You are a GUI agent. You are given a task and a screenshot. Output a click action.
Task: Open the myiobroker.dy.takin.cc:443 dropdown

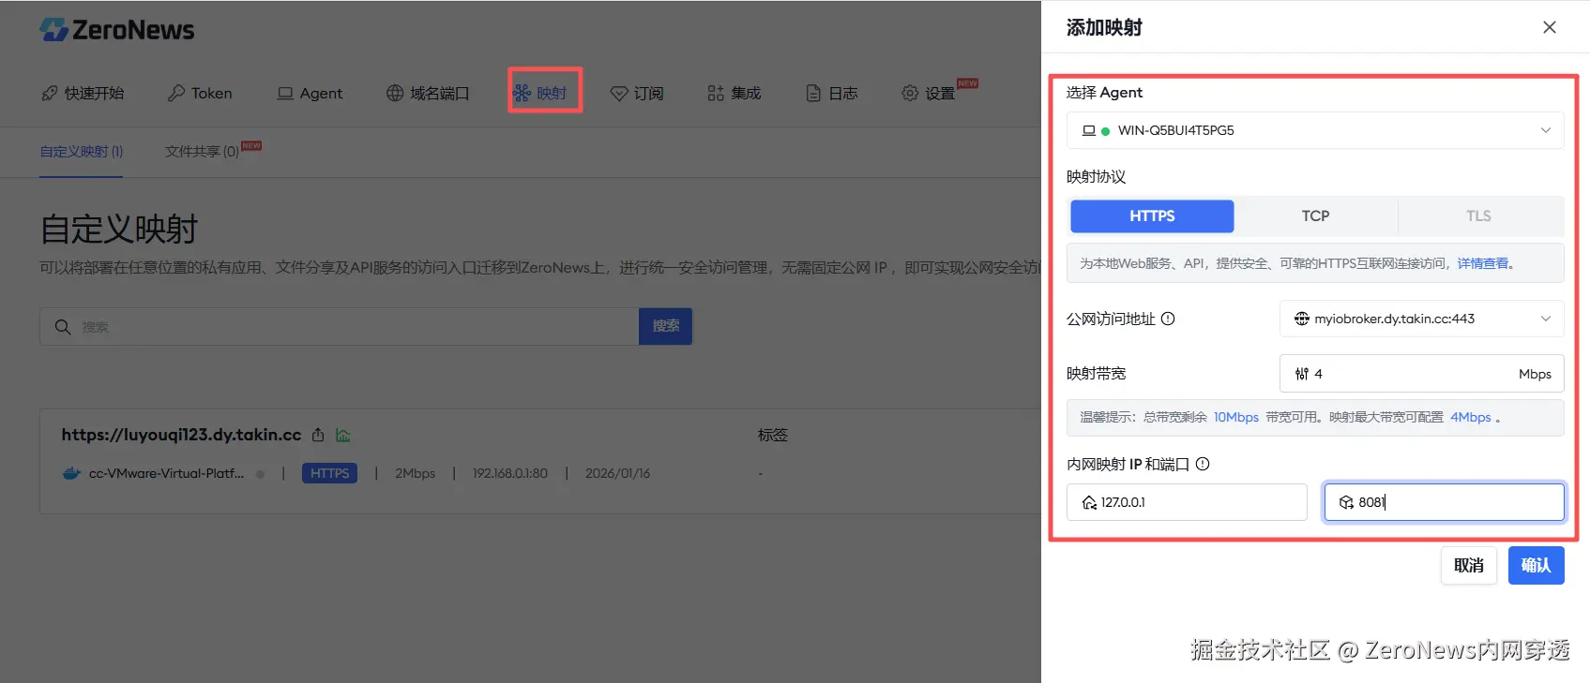1421,319
